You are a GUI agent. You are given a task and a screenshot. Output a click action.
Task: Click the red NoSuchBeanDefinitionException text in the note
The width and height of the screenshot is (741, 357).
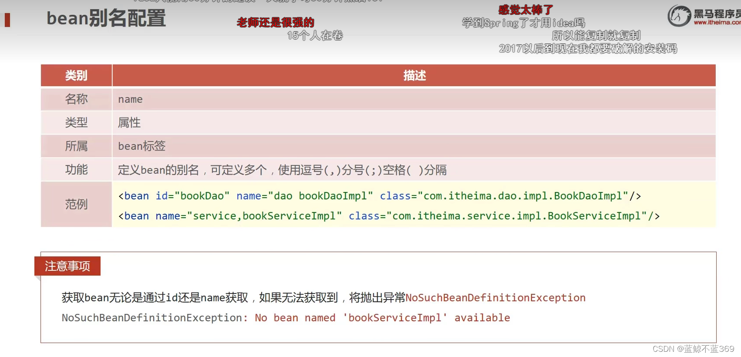(x=495, y=298)
